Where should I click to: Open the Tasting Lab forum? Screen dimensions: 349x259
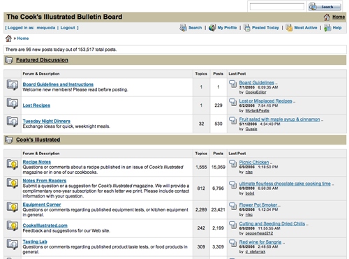(35, 242)
